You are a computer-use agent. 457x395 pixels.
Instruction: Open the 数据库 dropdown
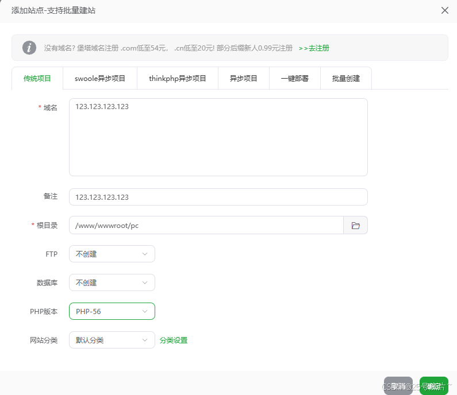click(112, 282)
